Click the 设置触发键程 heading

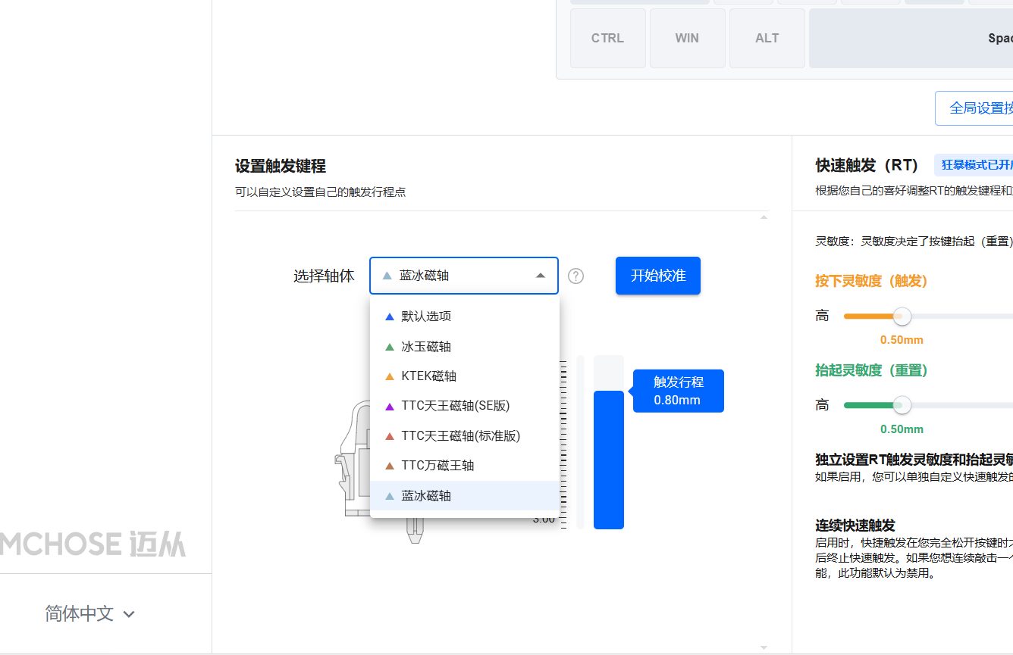point(281,166)
